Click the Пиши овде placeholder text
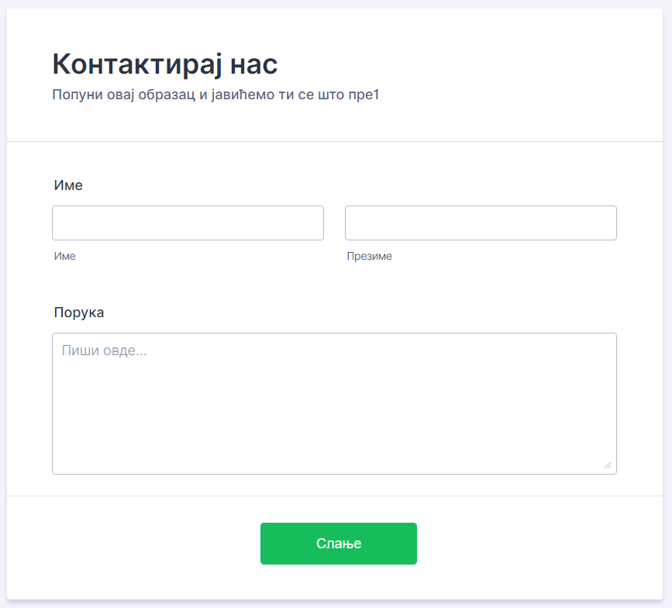This screenshot has height=608, width=672. click(104, 351)
